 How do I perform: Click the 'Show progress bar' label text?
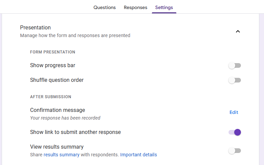53,65
